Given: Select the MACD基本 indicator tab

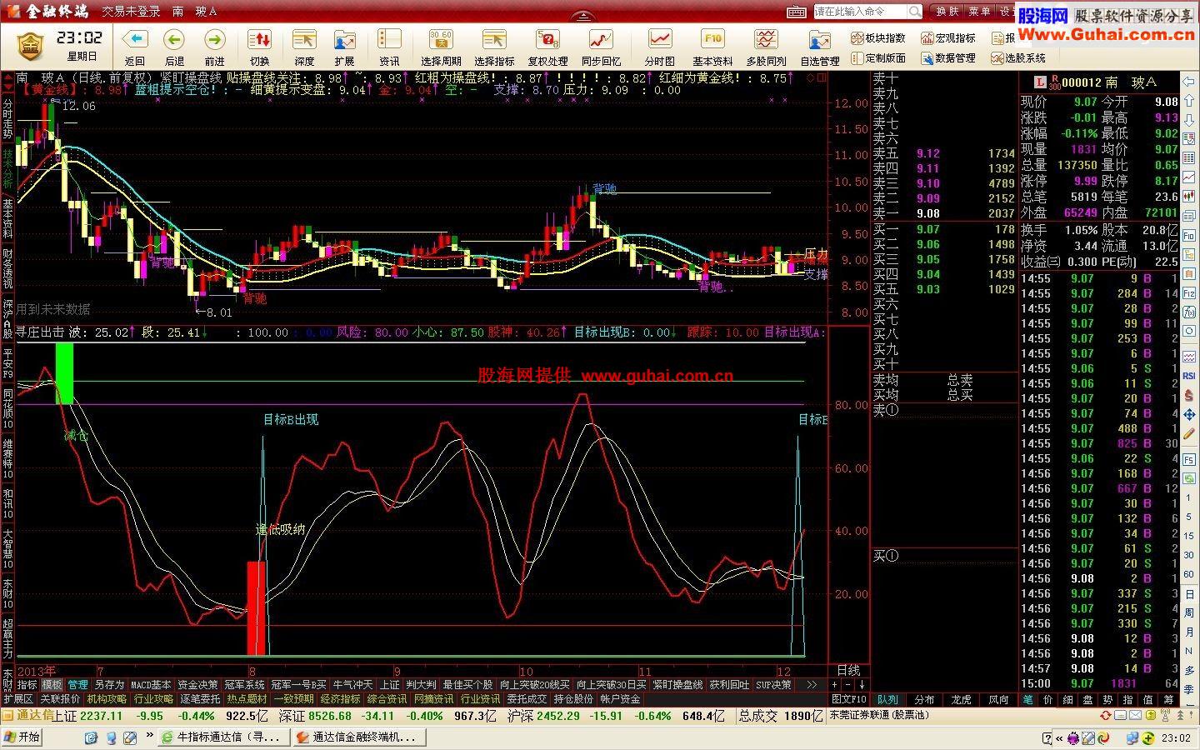Looking at the screenshot, I should pyautogui.click(x=151, y=685).
